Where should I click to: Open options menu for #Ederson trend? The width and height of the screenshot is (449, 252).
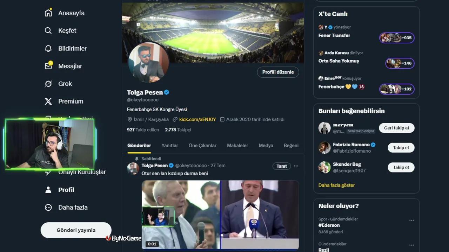[x=411, y=220]
